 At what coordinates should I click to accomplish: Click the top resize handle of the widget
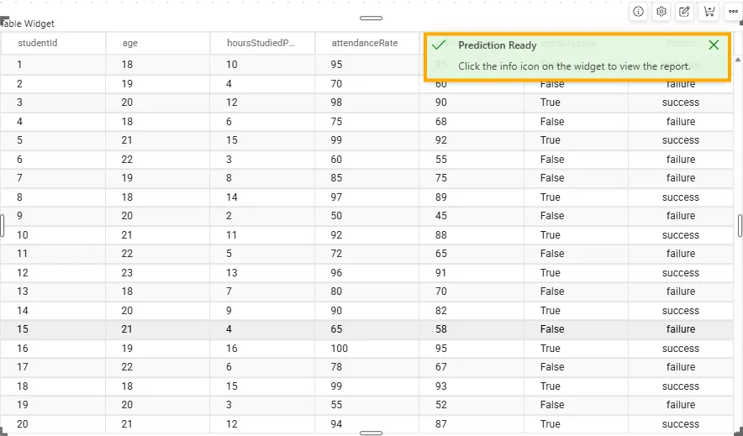click(371, 18)
